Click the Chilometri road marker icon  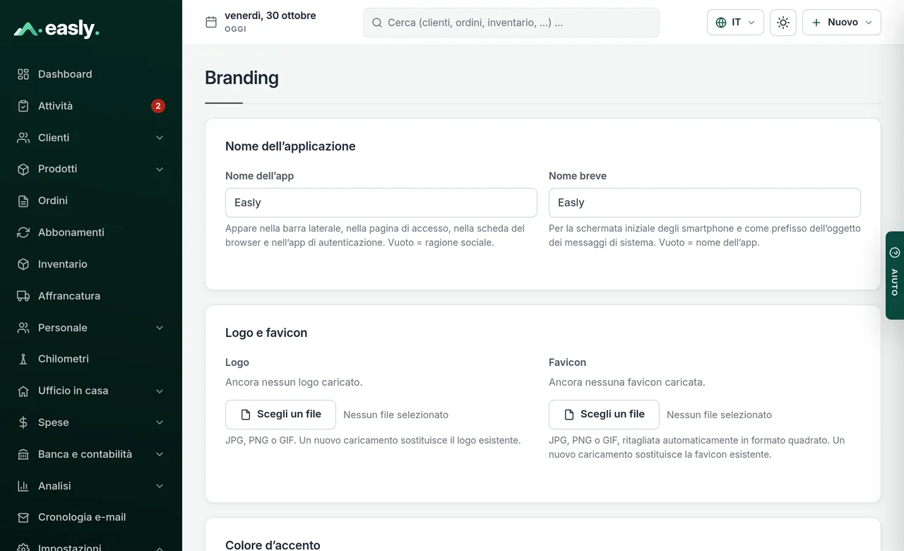pos(23,359)
